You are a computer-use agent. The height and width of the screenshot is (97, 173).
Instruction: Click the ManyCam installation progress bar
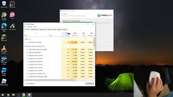pyautogui.click(x=86, y=23)
